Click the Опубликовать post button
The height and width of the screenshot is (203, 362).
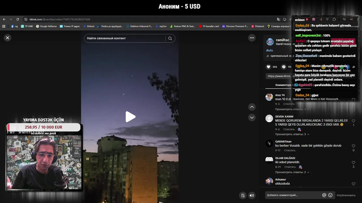[346, 195]
